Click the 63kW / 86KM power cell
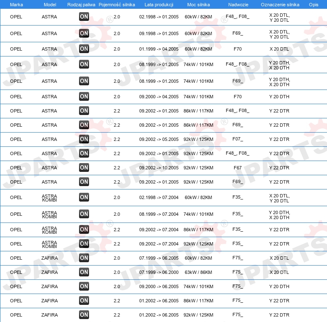This screenshot has height=322, width=327. point(198,272)
